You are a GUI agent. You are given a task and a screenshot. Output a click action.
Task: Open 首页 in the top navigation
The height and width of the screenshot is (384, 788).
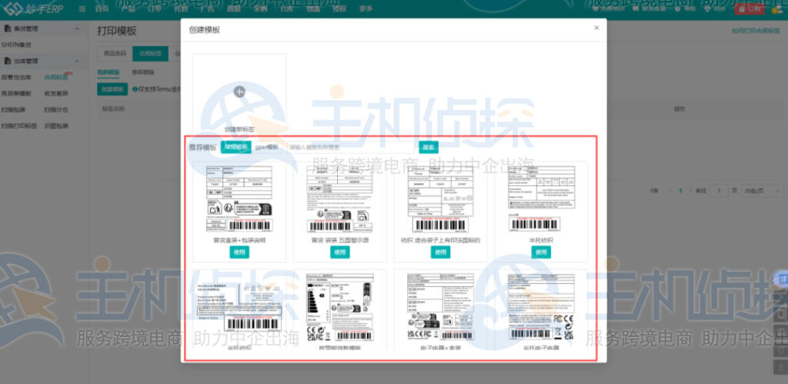[102, 9]
